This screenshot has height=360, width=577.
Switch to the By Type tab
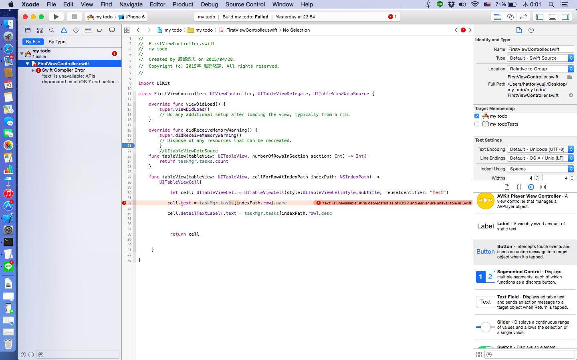pos(57,42)
